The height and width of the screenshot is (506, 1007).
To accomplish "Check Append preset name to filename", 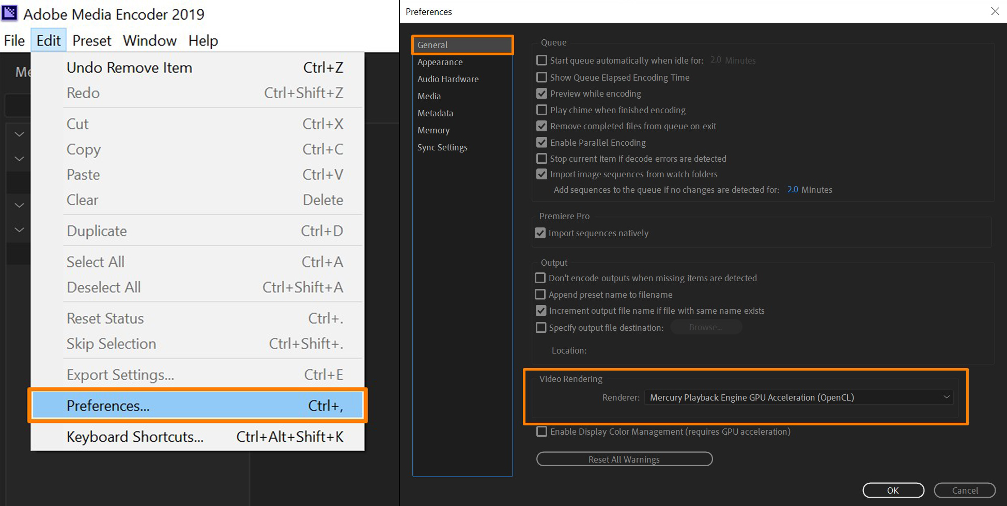I will pos(540,295).
